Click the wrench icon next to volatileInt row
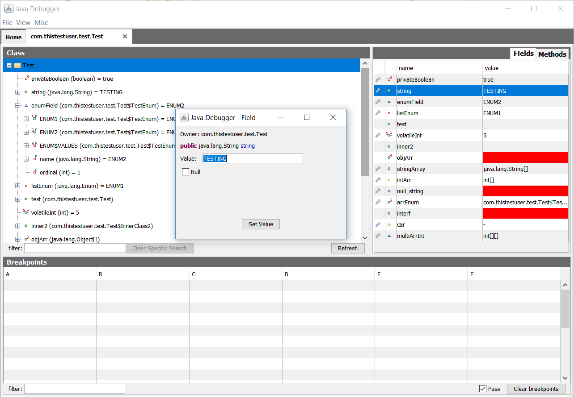The height and width of the screenshot is (398, 574). [x=378, y=135]
